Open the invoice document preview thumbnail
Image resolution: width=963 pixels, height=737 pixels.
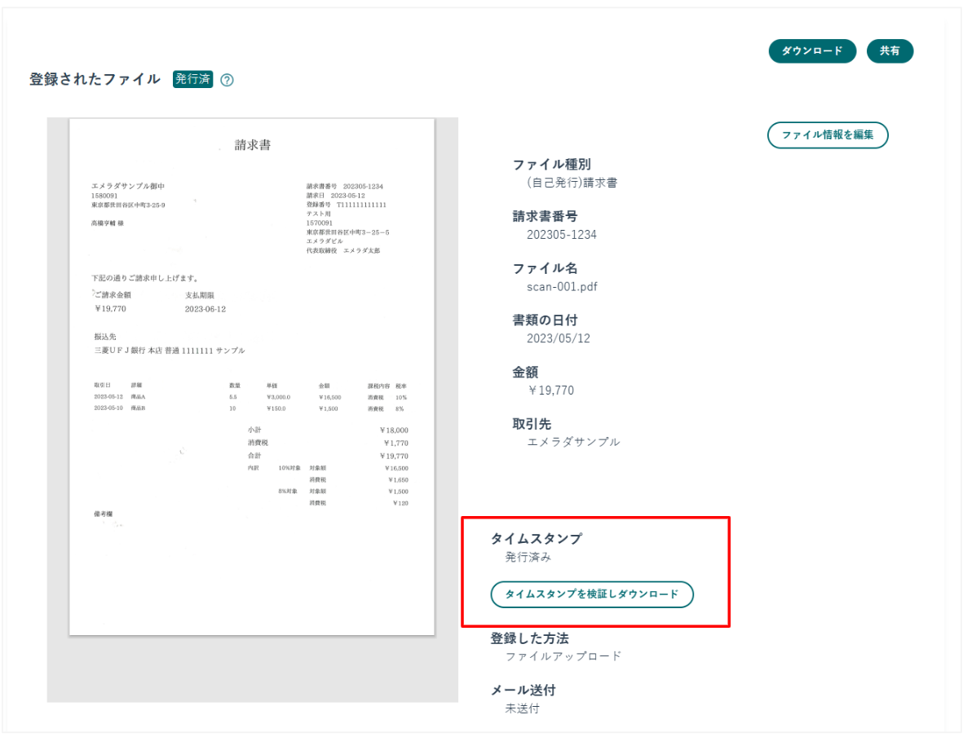[x=252, y=376]
